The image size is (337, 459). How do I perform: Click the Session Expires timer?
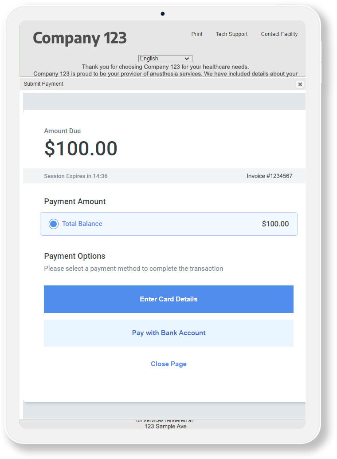point(76,176)
